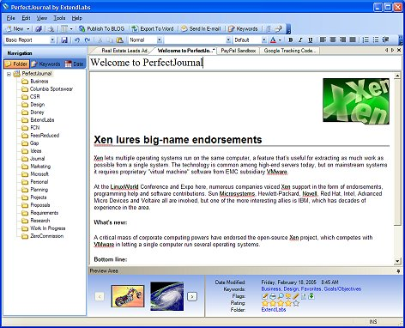Click the Business keyword link
Viewport: 405px width, 328px height.
[x=271, y=289]
